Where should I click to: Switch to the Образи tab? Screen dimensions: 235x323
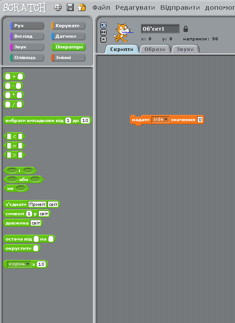coord(155,49)
